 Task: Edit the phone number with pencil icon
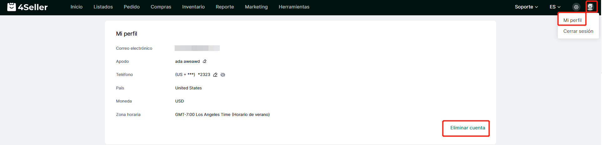[x=215, y=75]
